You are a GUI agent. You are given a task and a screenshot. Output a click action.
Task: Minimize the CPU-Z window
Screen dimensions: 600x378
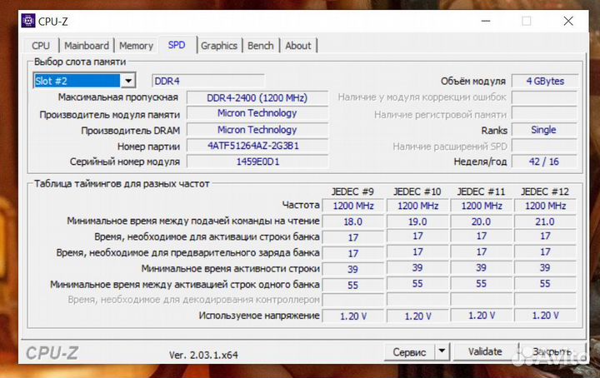click(x=486, y=21)
